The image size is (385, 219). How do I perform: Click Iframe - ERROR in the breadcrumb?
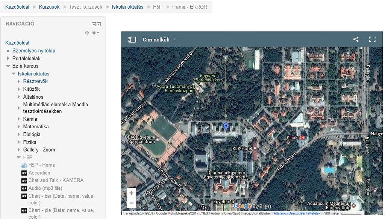click(189, 7)
